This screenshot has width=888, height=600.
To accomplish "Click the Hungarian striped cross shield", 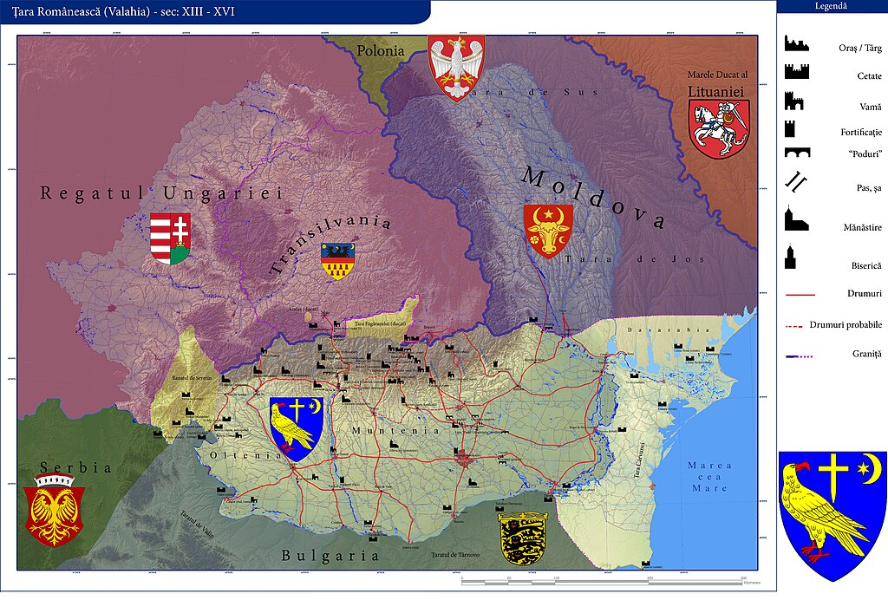I will pyautogui.click(x=170, y=238).
